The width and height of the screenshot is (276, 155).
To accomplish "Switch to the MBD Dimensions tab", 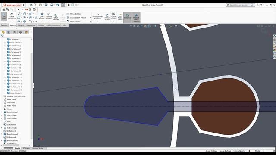I will [x=53, y=25].
